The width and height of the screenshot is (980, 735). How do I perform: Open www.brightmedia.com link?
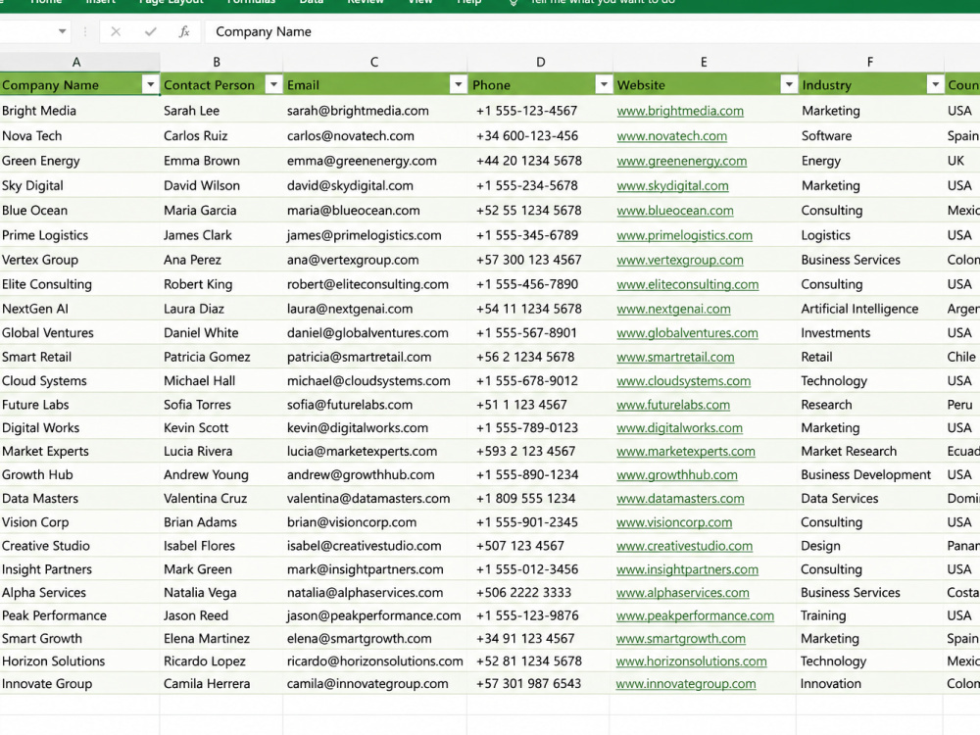pos(680,112)
